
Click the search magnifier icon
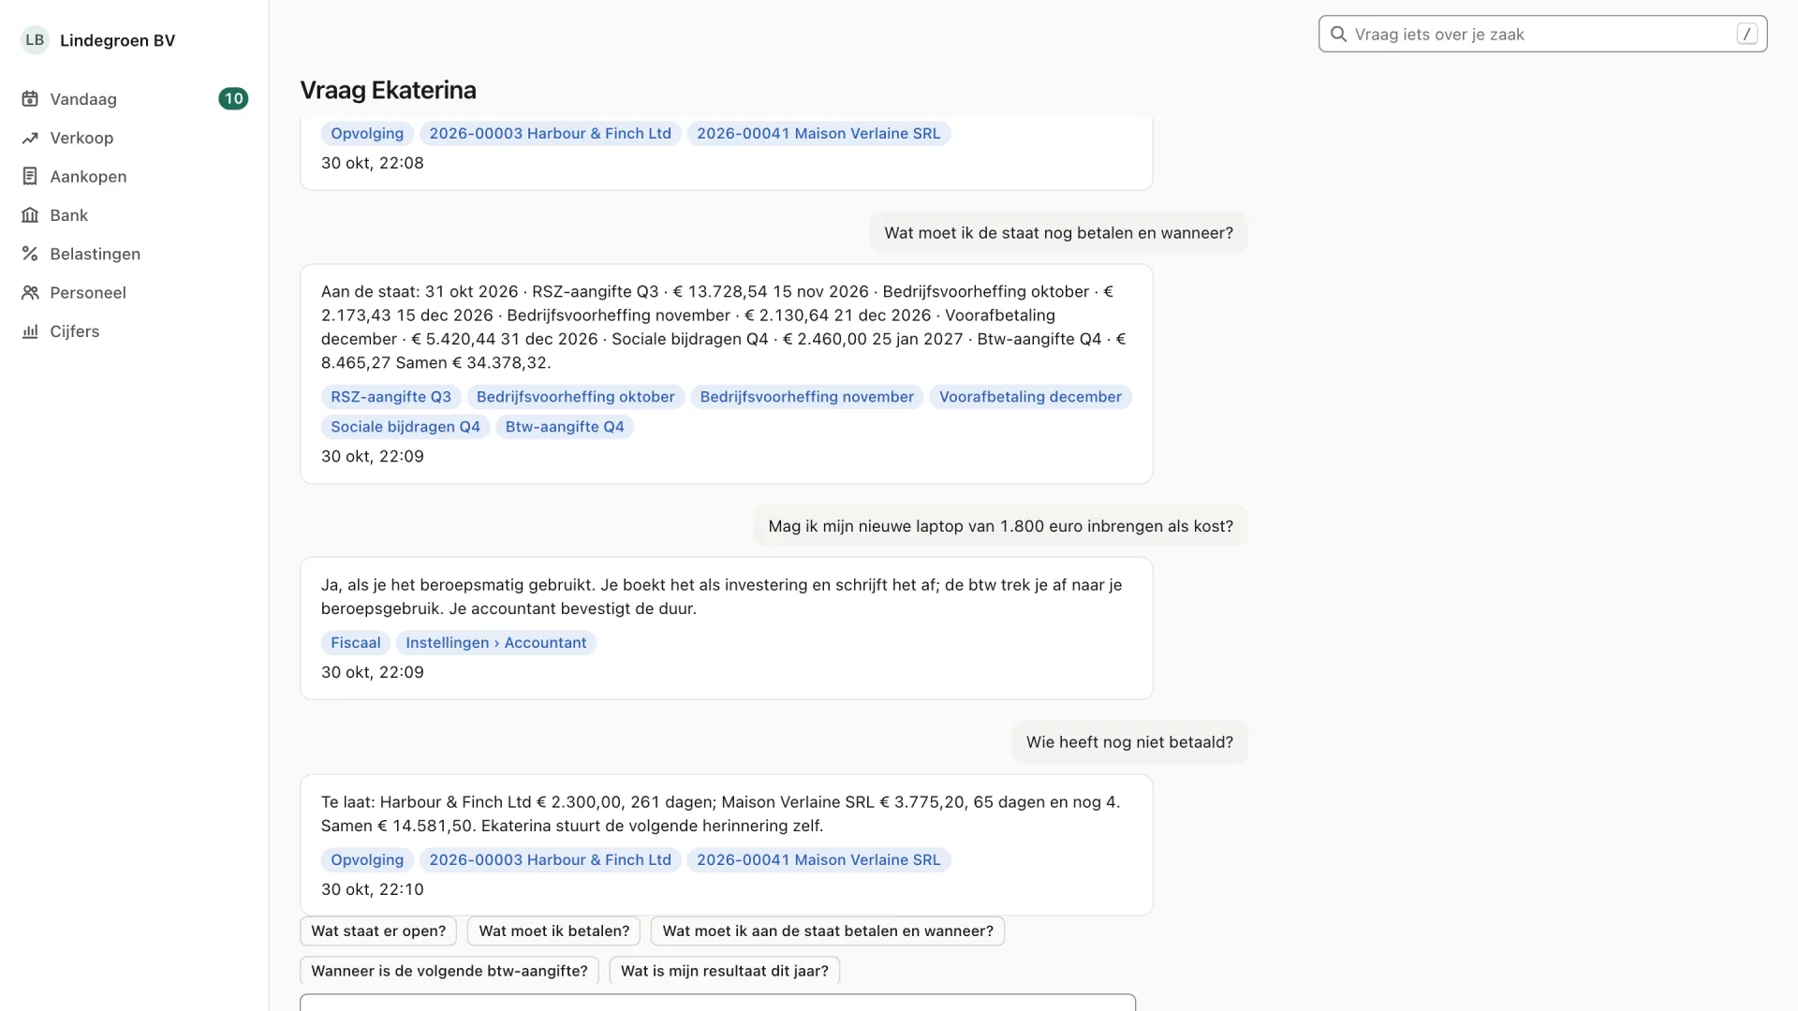(x=1339, y=35)
